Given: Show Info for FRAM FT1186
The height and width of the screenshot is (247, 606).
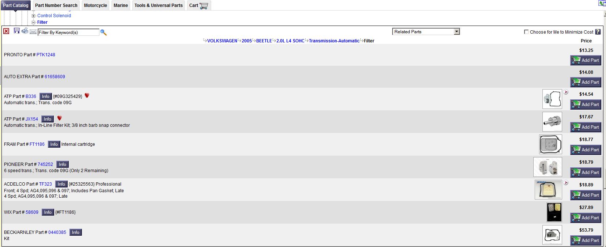Looking at the screenshot, I should [x=54, y=144].
